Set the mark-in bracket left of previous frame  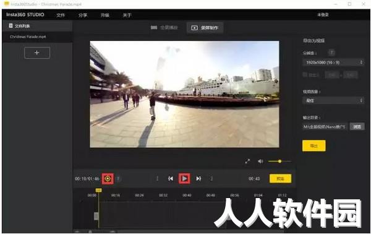157,178
